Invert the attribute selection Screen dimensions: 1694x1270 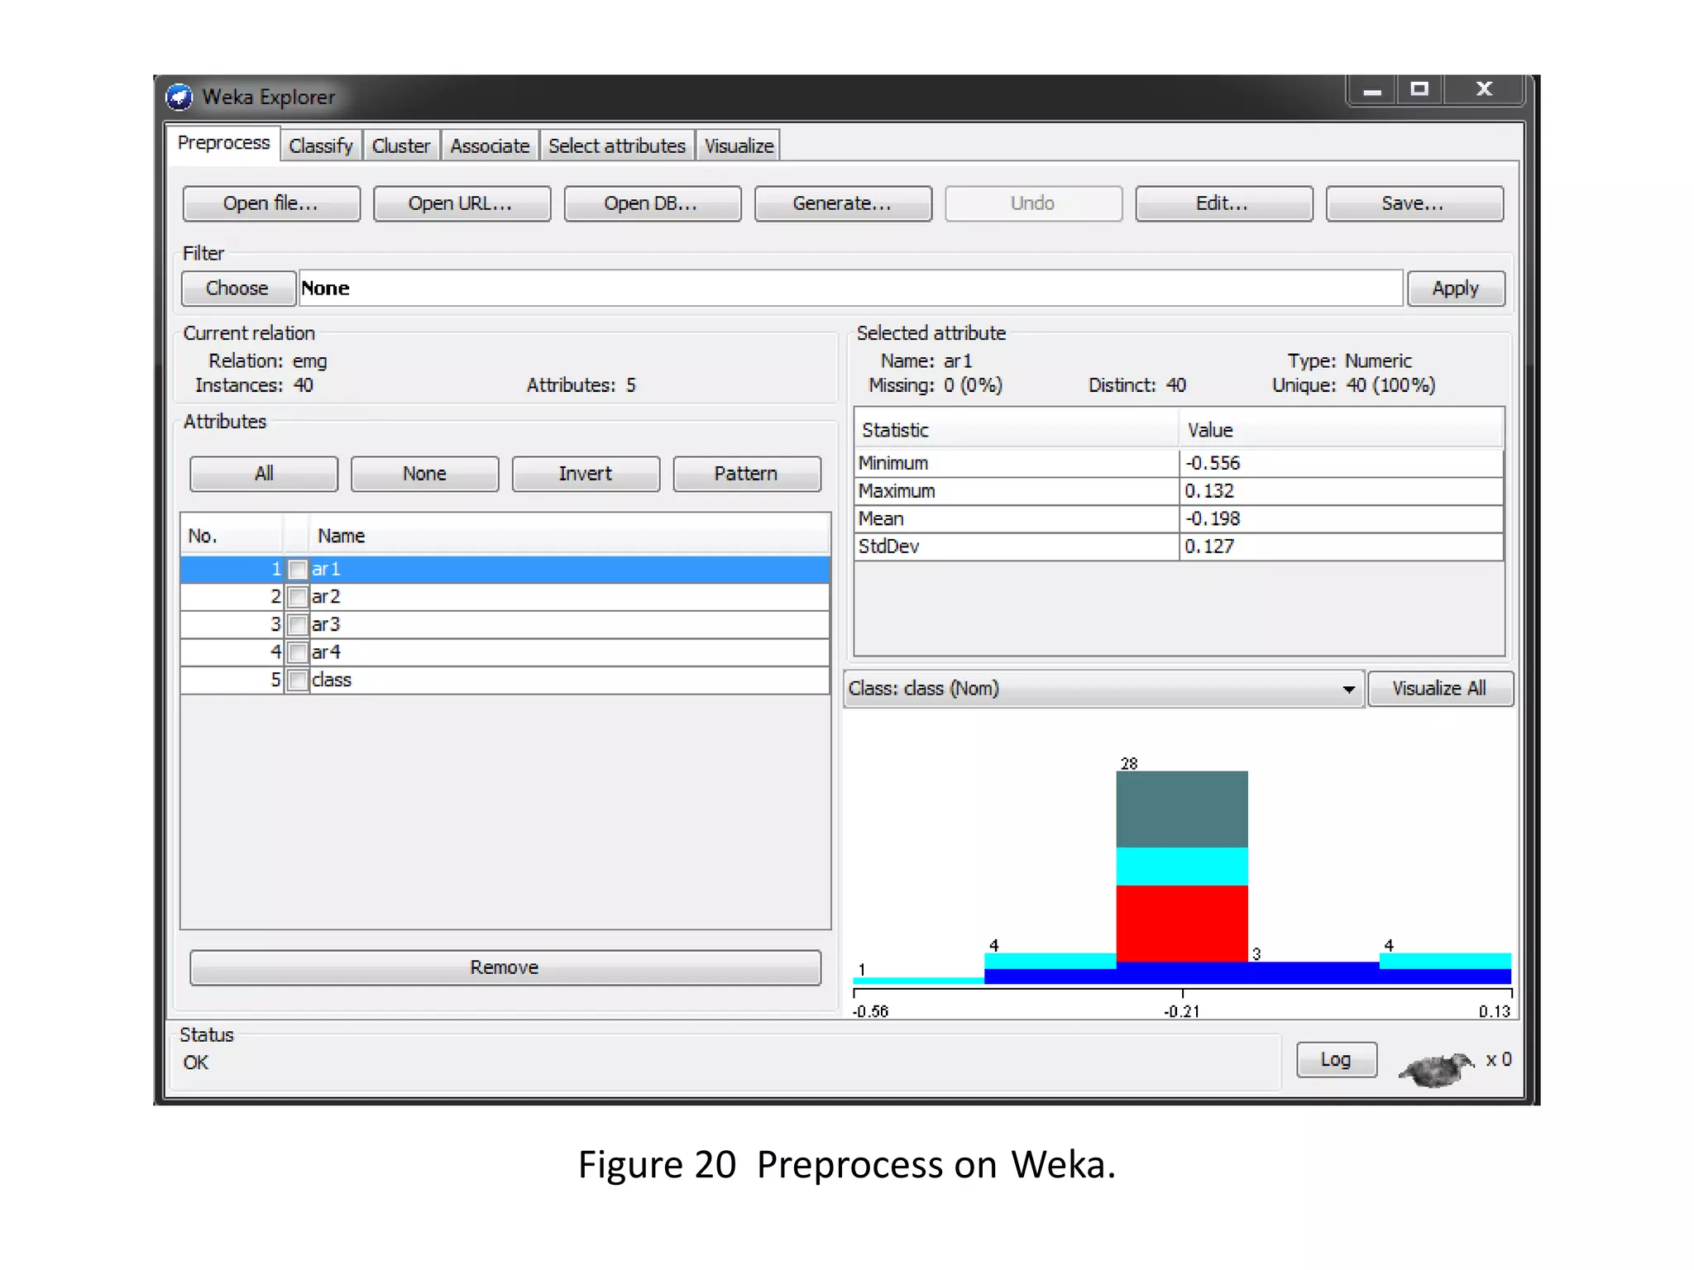pyautogui.click(x=586, y=474)
